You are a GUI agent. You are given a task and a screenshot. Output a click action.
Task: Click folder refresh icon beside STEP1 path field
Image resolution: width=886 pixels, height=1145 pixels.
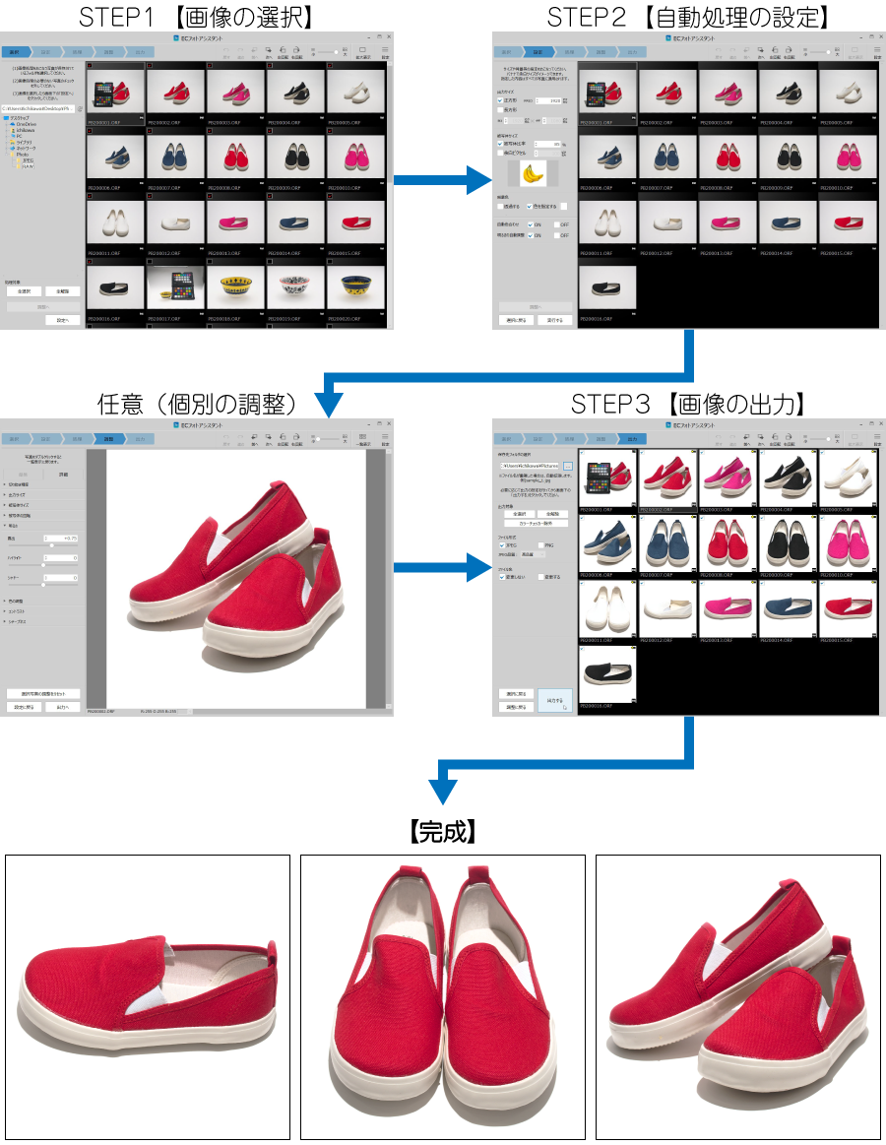[x=80, y=109]
